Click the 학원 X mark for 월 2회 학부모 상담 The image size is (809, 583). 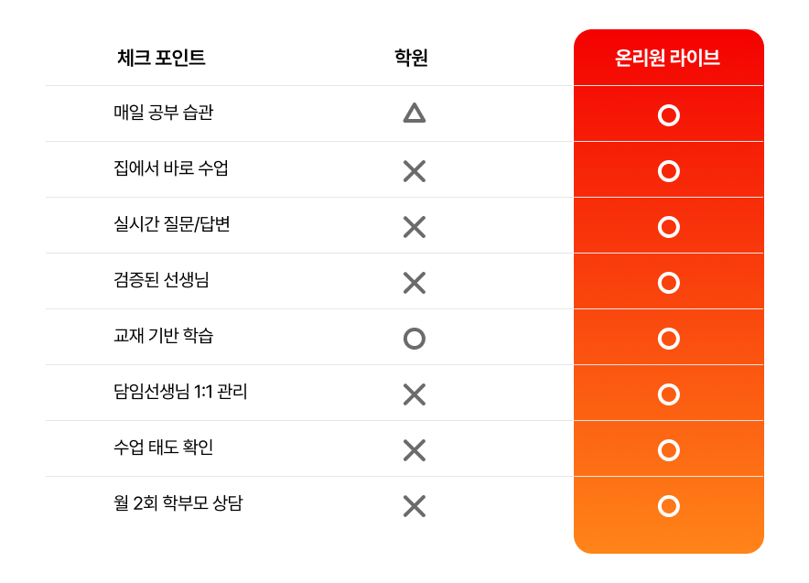coord(415,506)
